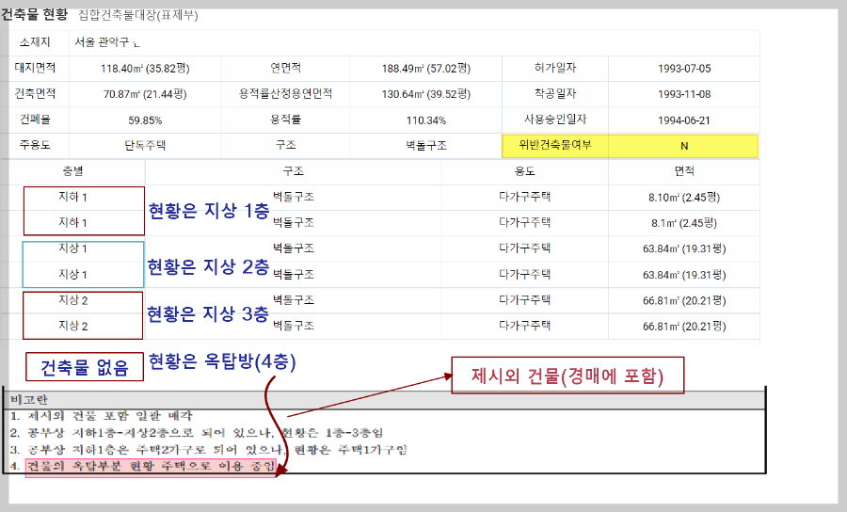The width and height of the screenshot is (847, 512).
Task: Select the '주용도' label cell
Action: 35,145
